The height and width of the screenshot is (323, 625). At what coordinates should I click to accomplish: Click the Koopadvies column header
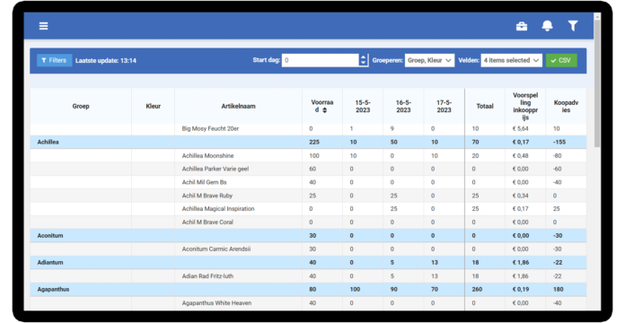[x=566, y=107]
